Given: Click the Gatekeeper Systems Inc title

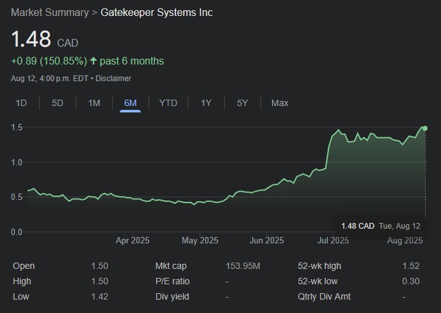Looking at the screenshot, I should (157, 13).
